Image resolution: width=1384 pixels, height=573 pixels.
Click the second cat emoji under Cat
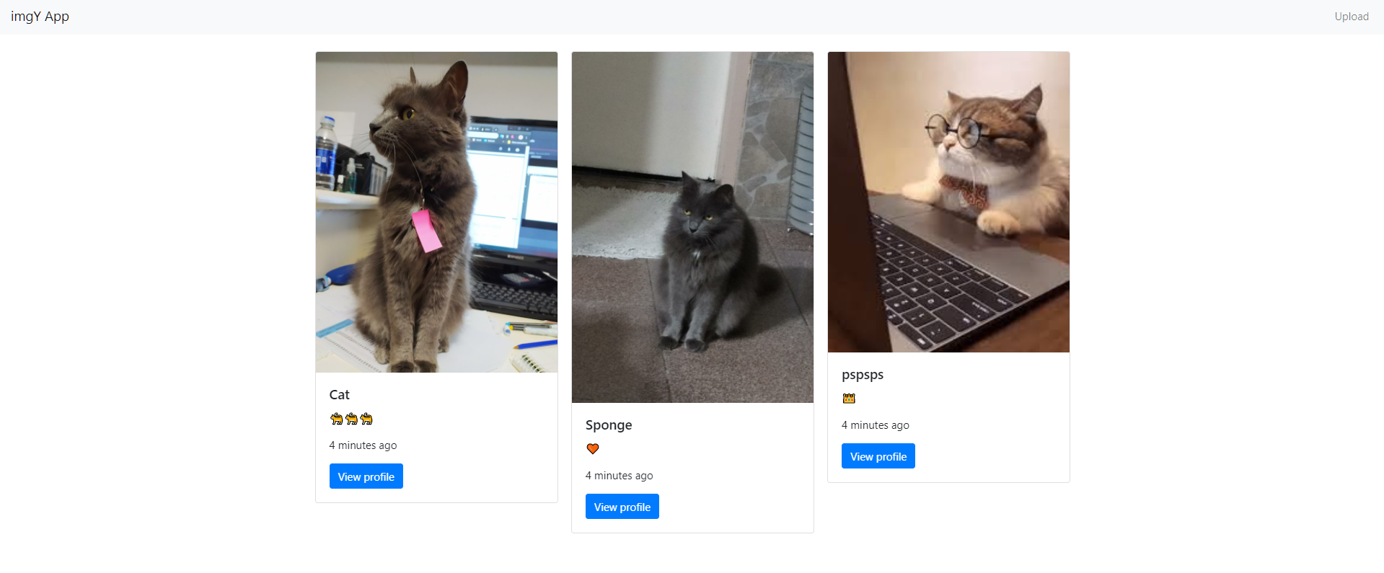pos(351,419)
